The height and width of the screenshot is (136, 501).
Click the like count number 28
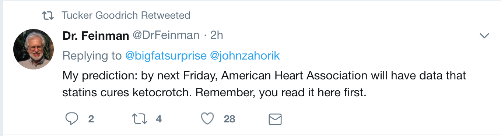[x=229, y=119]
